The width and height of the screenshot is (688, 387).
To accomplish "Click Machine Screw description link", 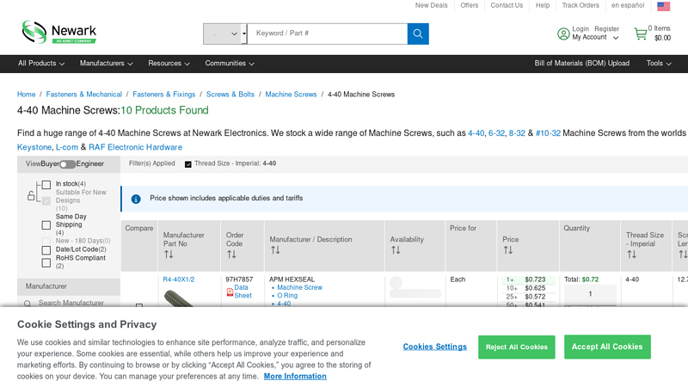I will [299, 288].
